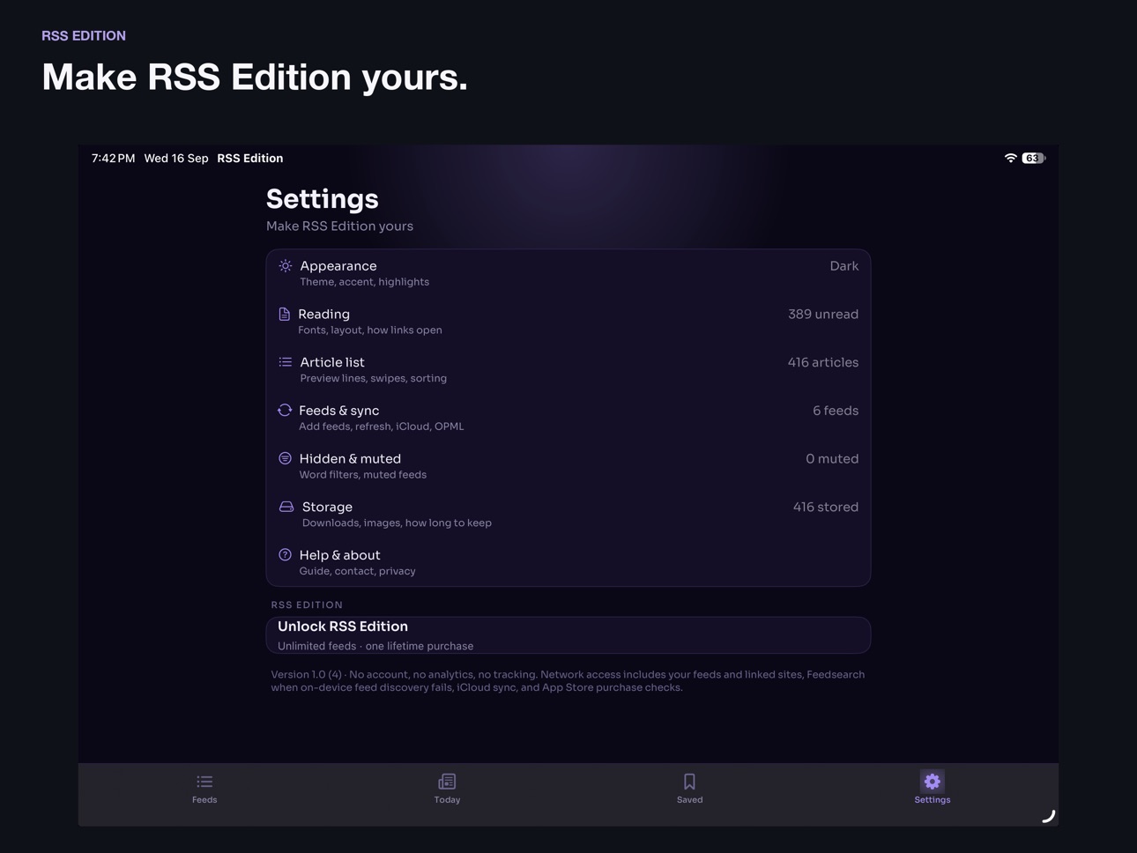Click the 7:42 PM clock in status bar
The width and height of the screenshot is (1137, 853).
pos(114,159)
